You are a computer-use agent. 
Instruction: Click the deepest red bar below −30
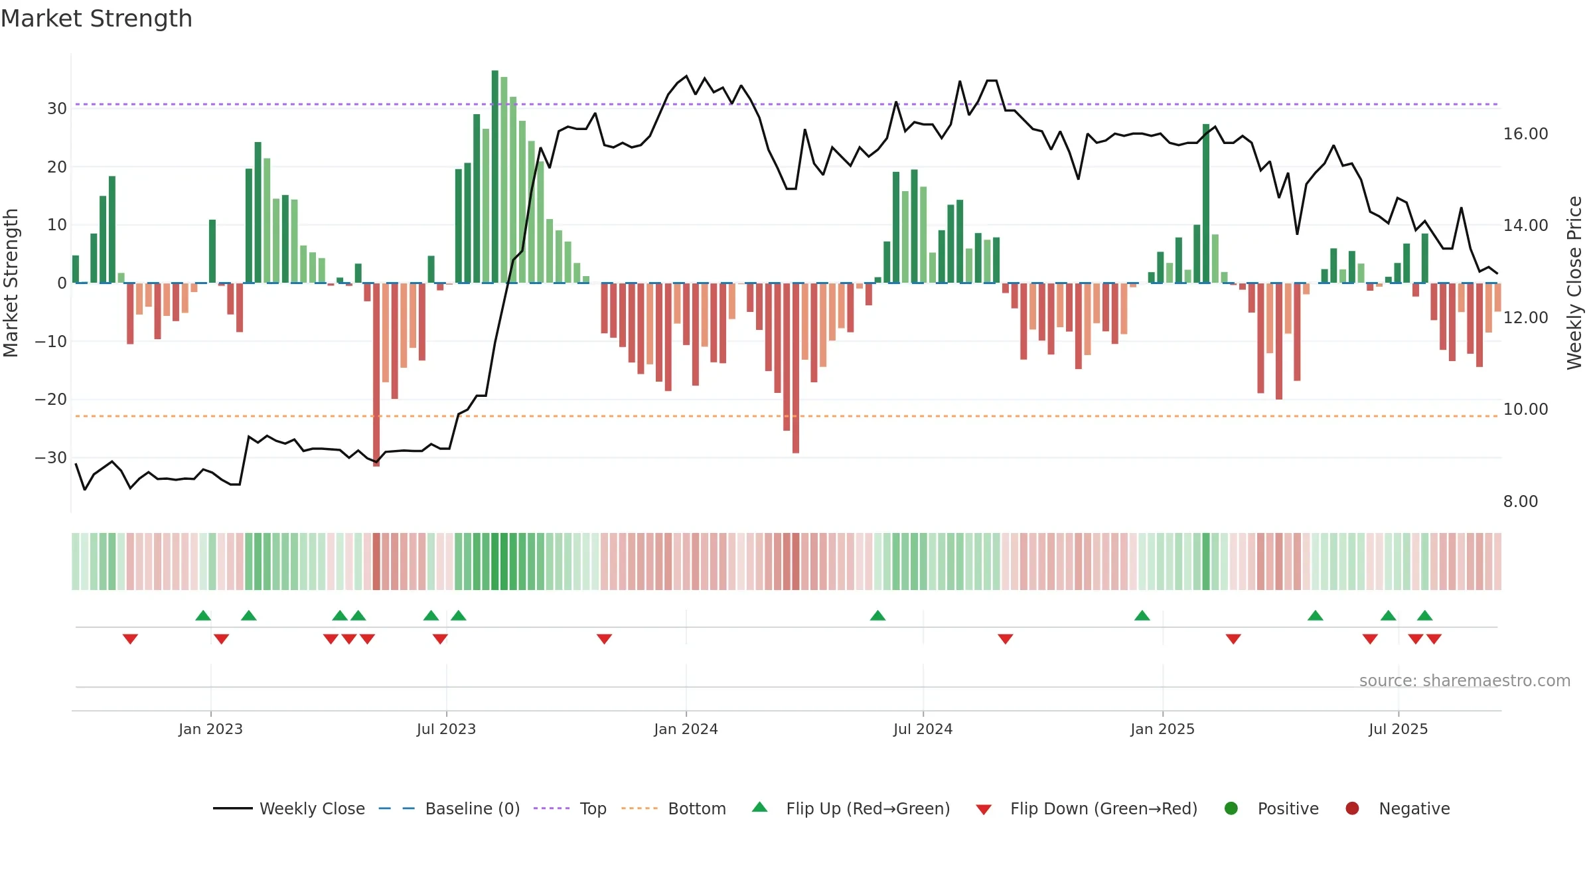376,375
